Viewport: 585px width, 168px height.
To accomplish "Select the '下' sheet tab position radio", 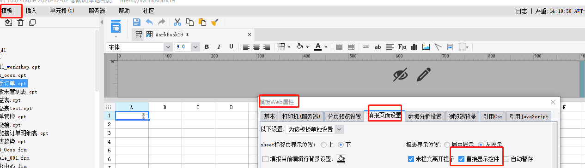I will 341,144.
